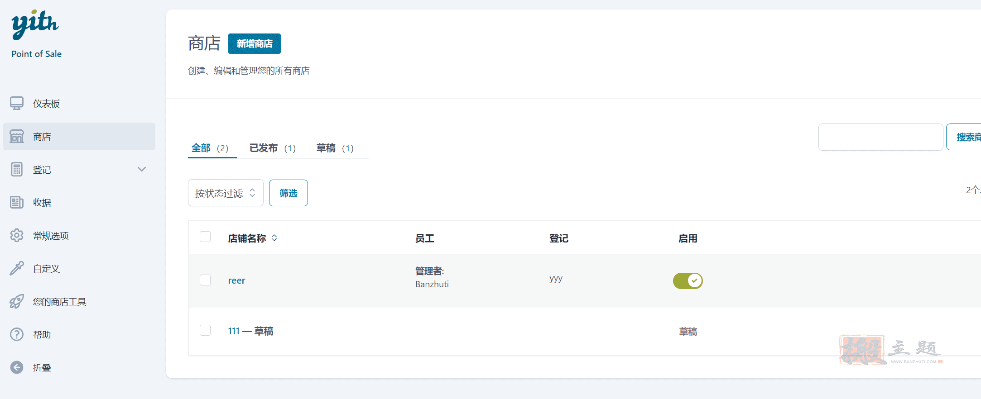Go to 常规选项 settings menu
981x399 pixels.
tap(79, 235)
